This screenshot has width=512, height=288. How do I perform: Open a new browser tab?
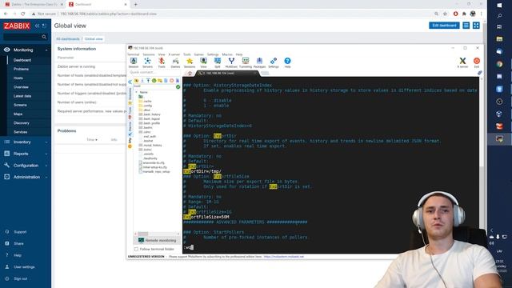point(135,5)
